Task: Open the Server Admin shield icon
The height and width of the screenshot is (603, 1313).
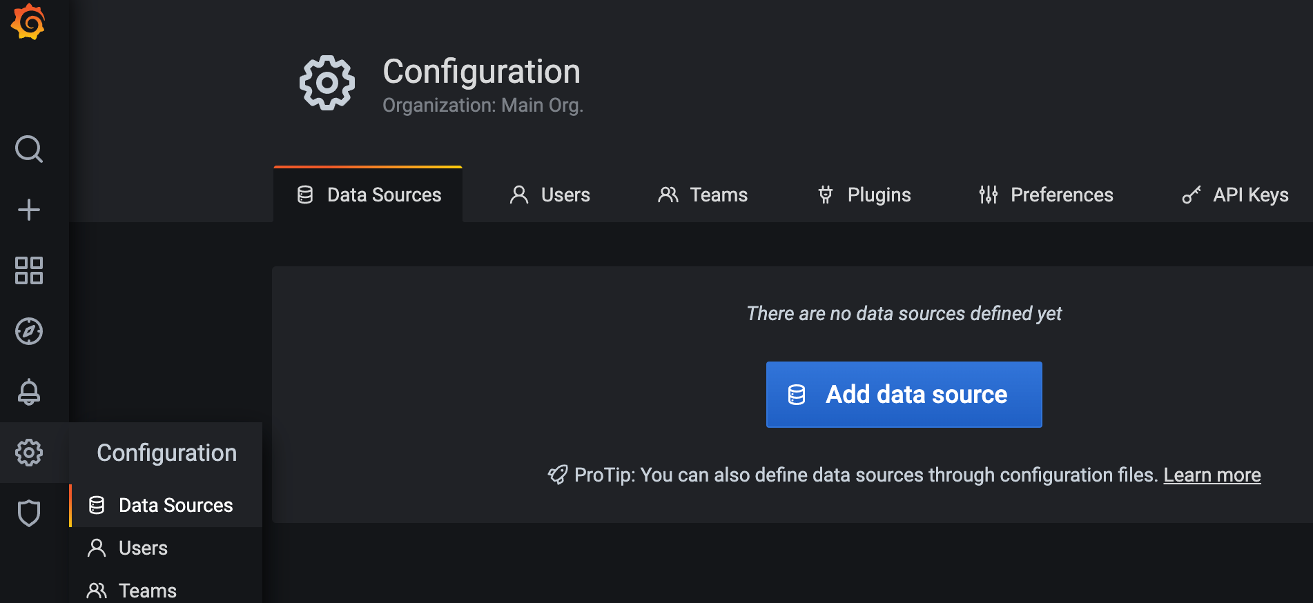Action: coord(29,513)
